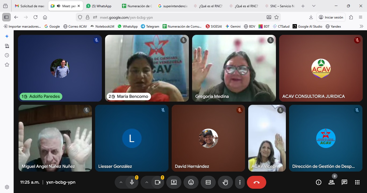Click the red leave call button

pos(256,182)
